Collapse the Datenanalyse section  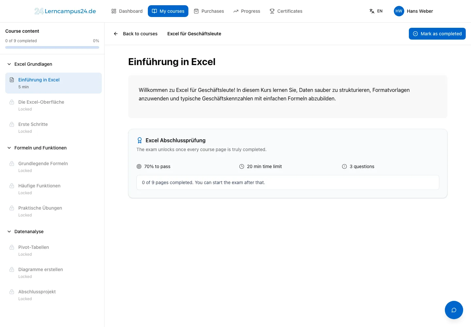click(9, 232)
